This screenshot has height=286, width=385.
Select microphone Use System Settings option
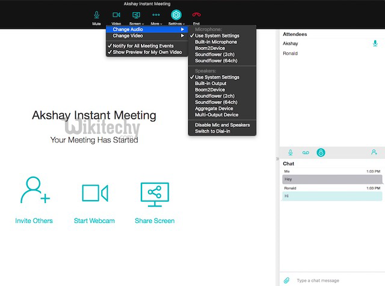point(222,35)
